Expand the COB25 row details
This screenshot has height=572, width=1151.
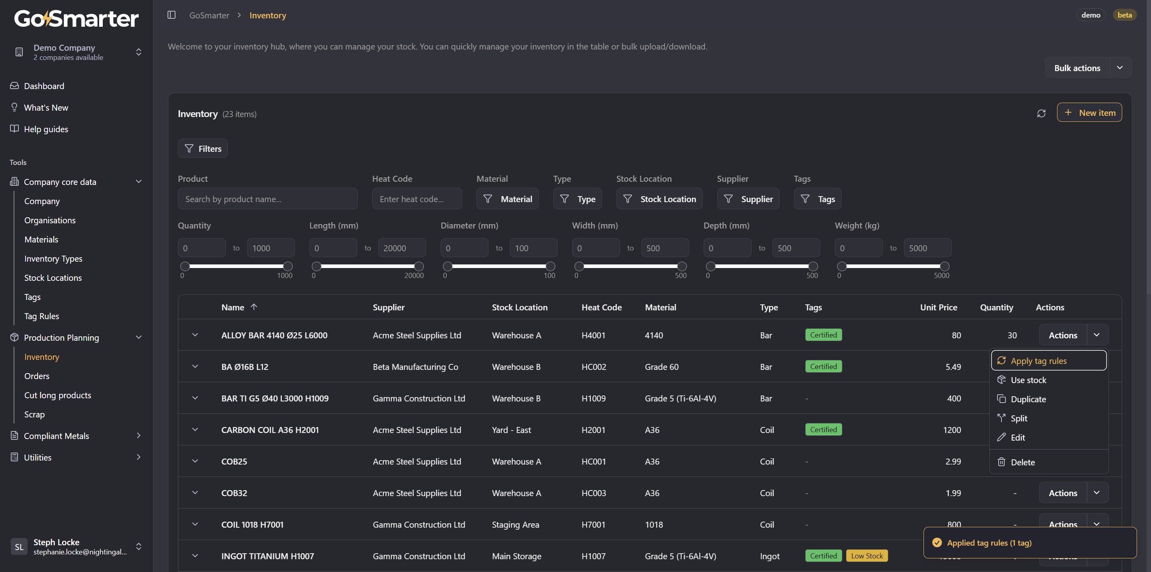195,461
